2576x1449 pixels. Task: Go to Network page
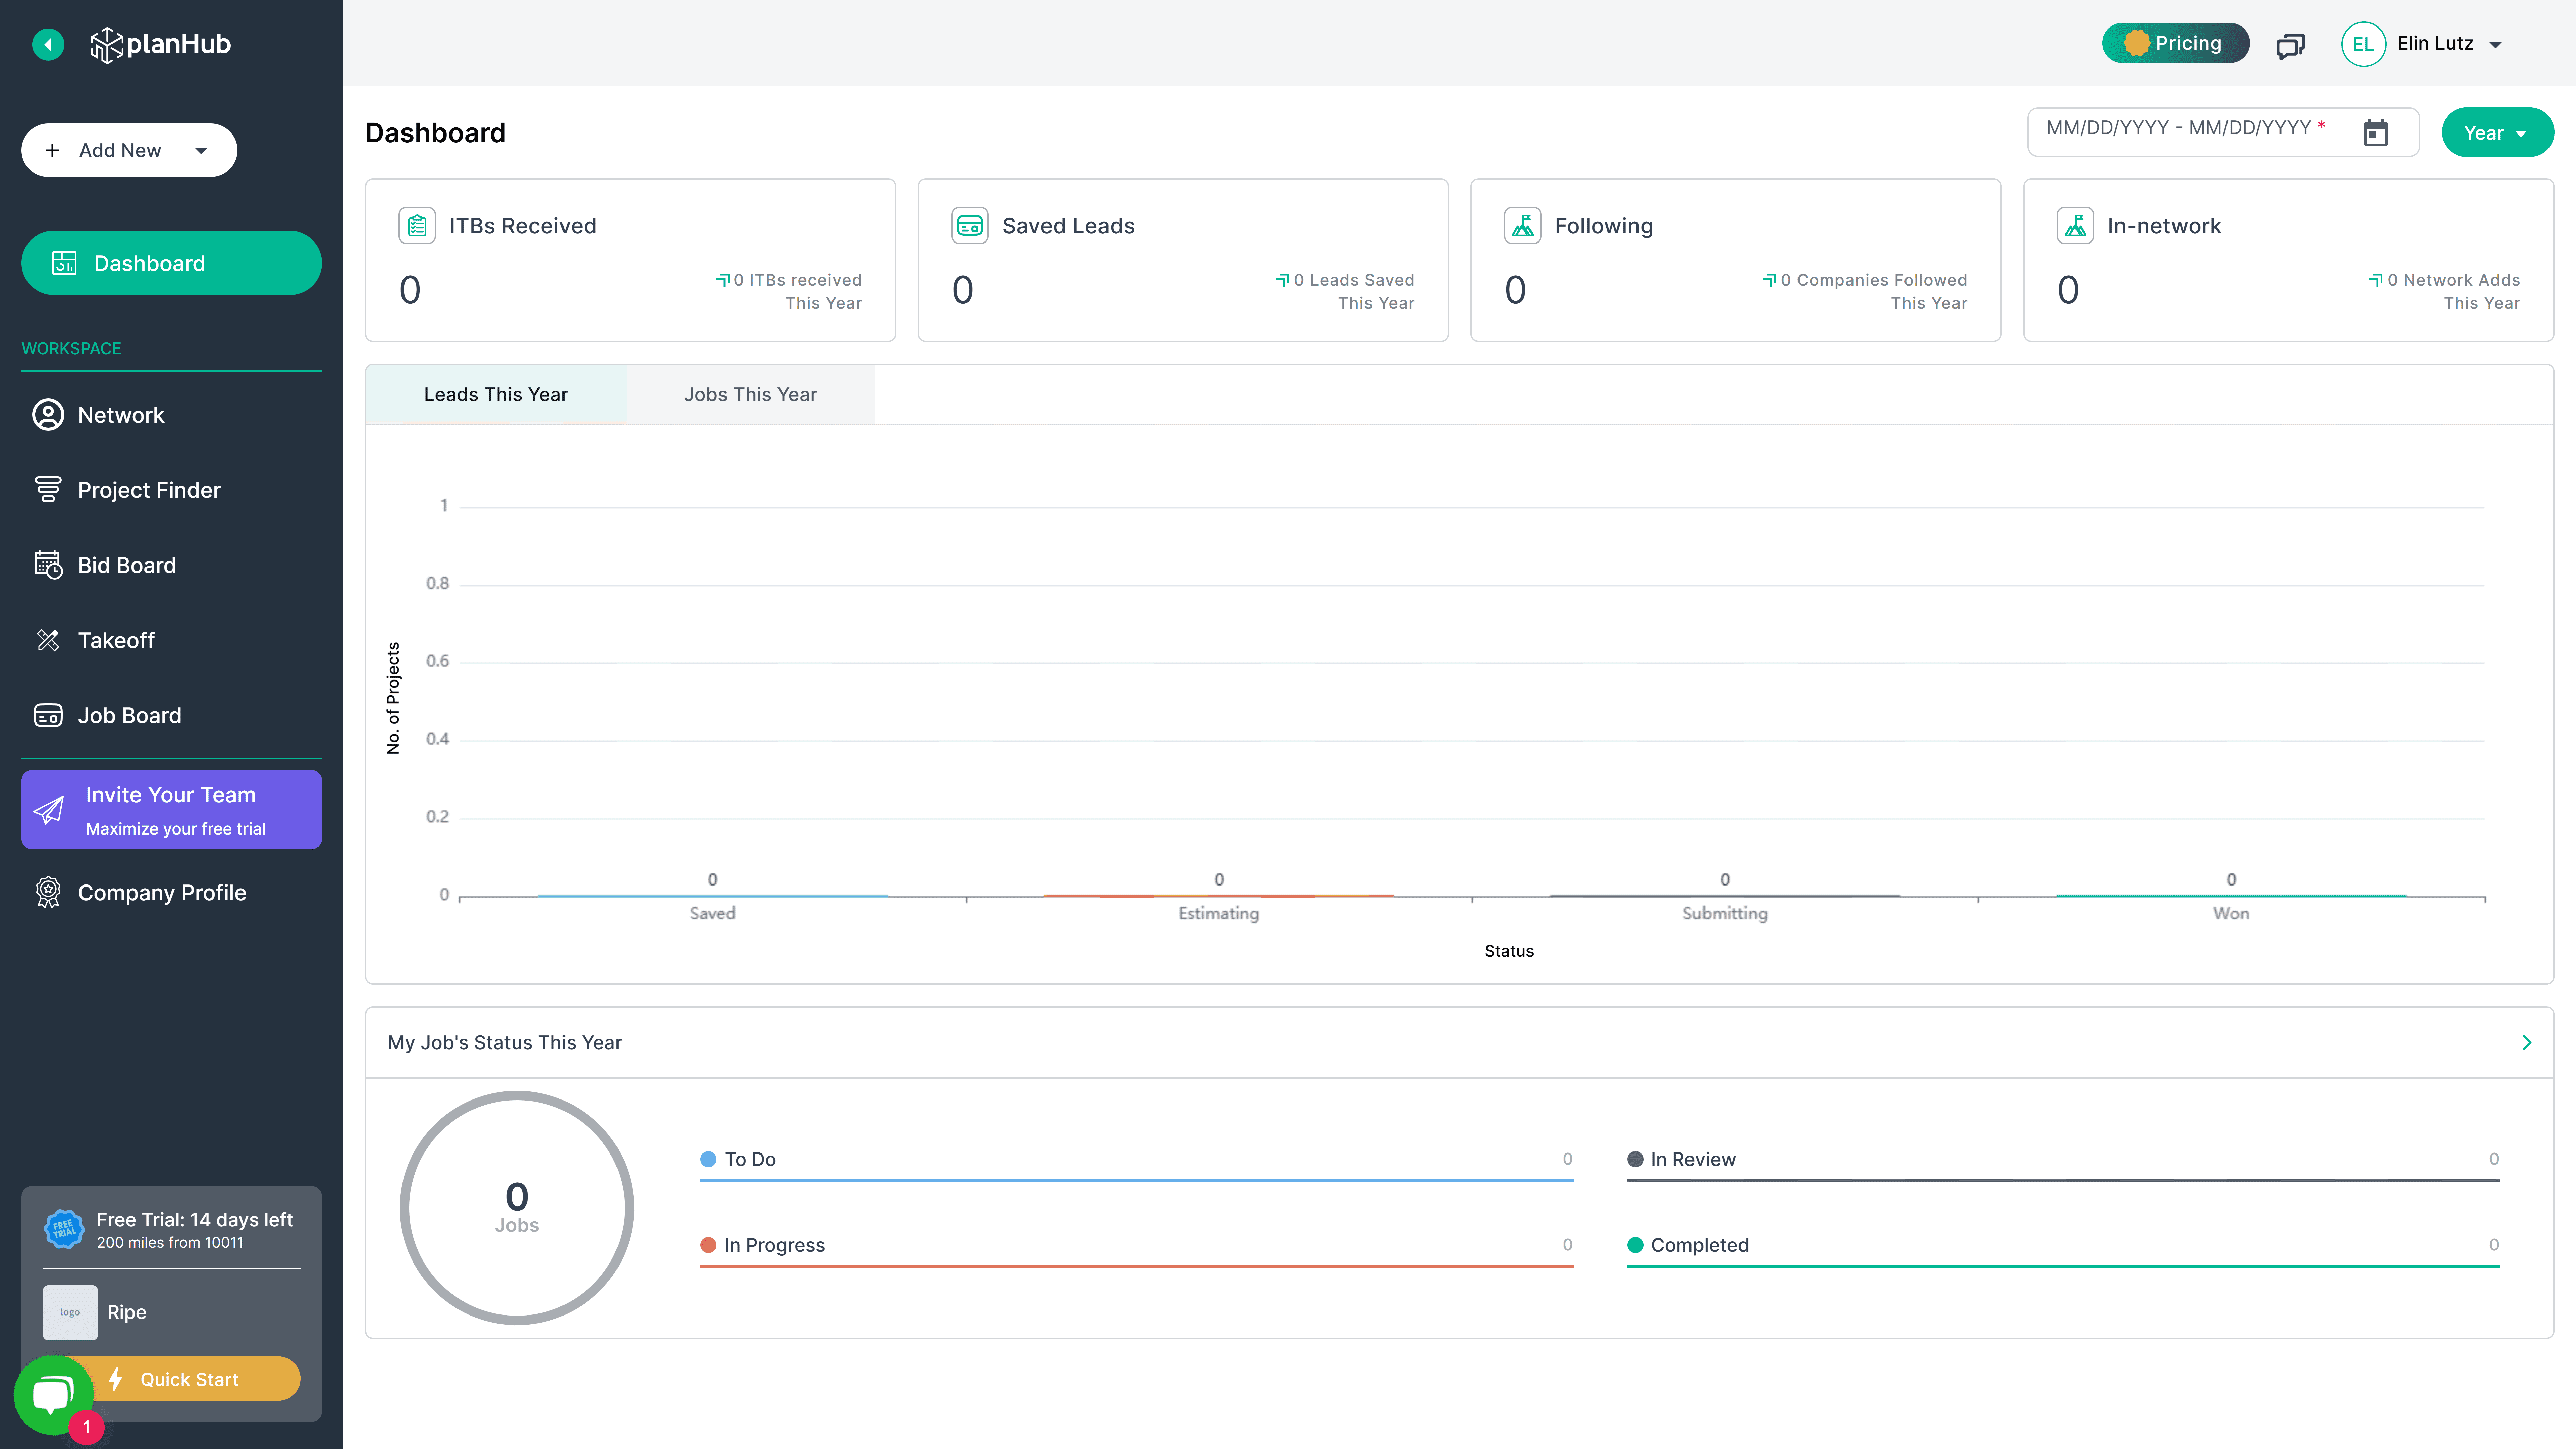171,415
